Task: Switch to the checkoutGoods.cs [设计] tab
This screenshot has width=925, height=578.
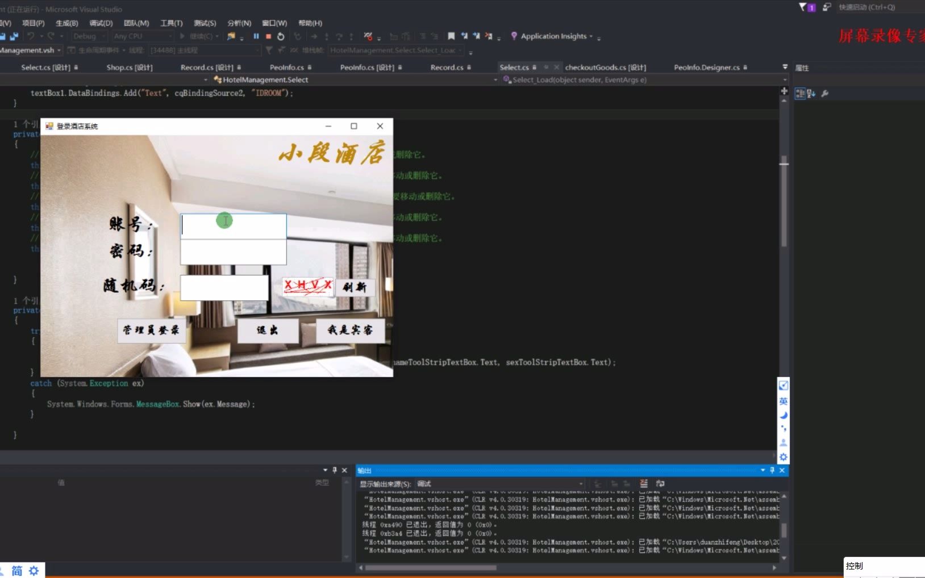Action: [604, 67]
